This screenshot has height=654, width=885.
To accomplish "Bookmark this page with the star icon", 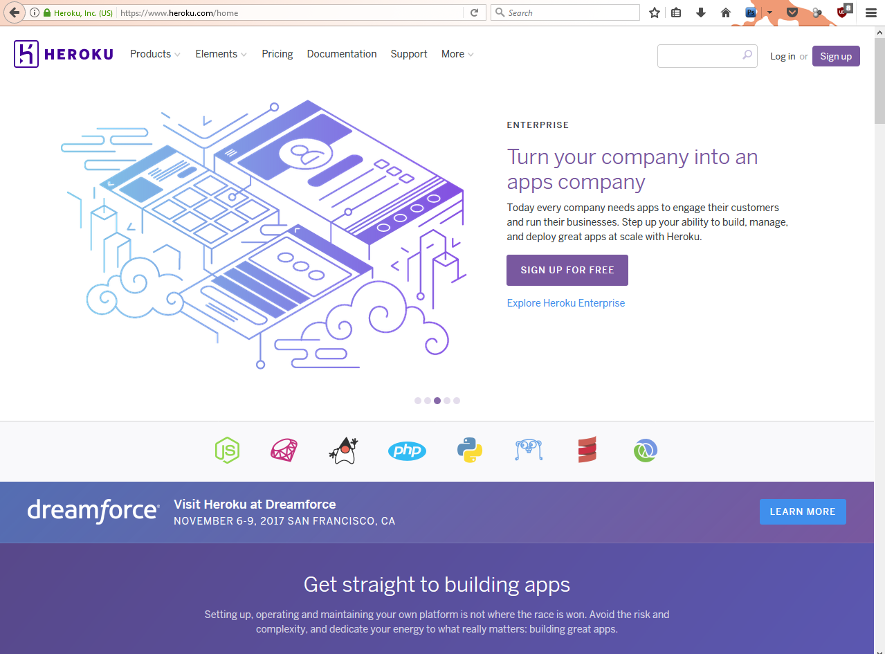I will tap(655, 12).
